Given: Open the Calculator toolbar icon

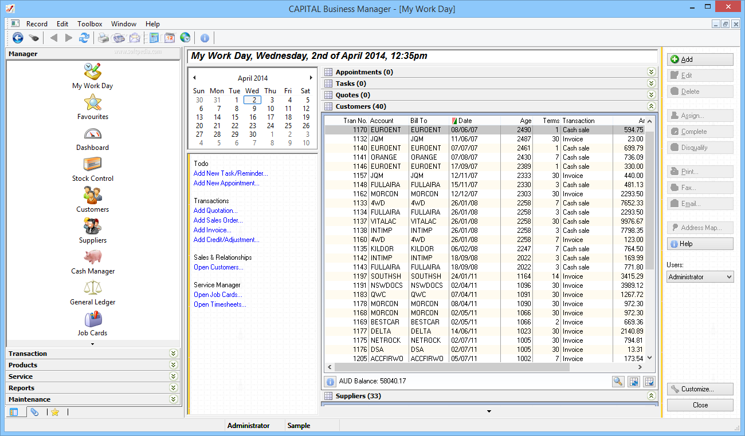Looking at the screenshot, I should tap(154, 38).
